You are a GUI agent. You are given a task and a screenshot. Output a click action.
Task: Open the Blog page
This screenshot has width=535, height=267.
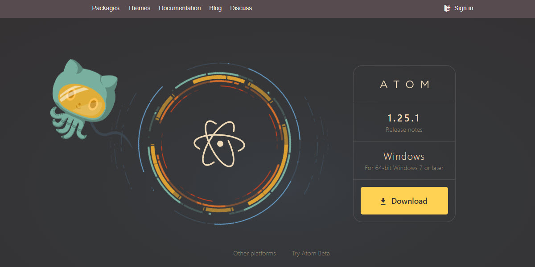click(215, 8)
